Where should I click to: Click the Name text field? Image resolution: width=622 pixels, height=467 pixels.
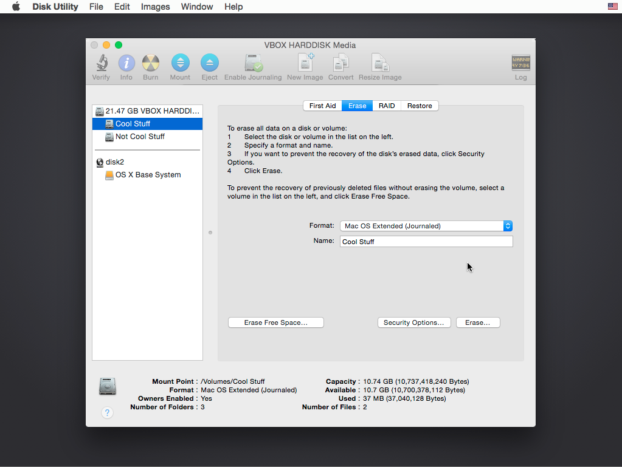click(426, 242)
